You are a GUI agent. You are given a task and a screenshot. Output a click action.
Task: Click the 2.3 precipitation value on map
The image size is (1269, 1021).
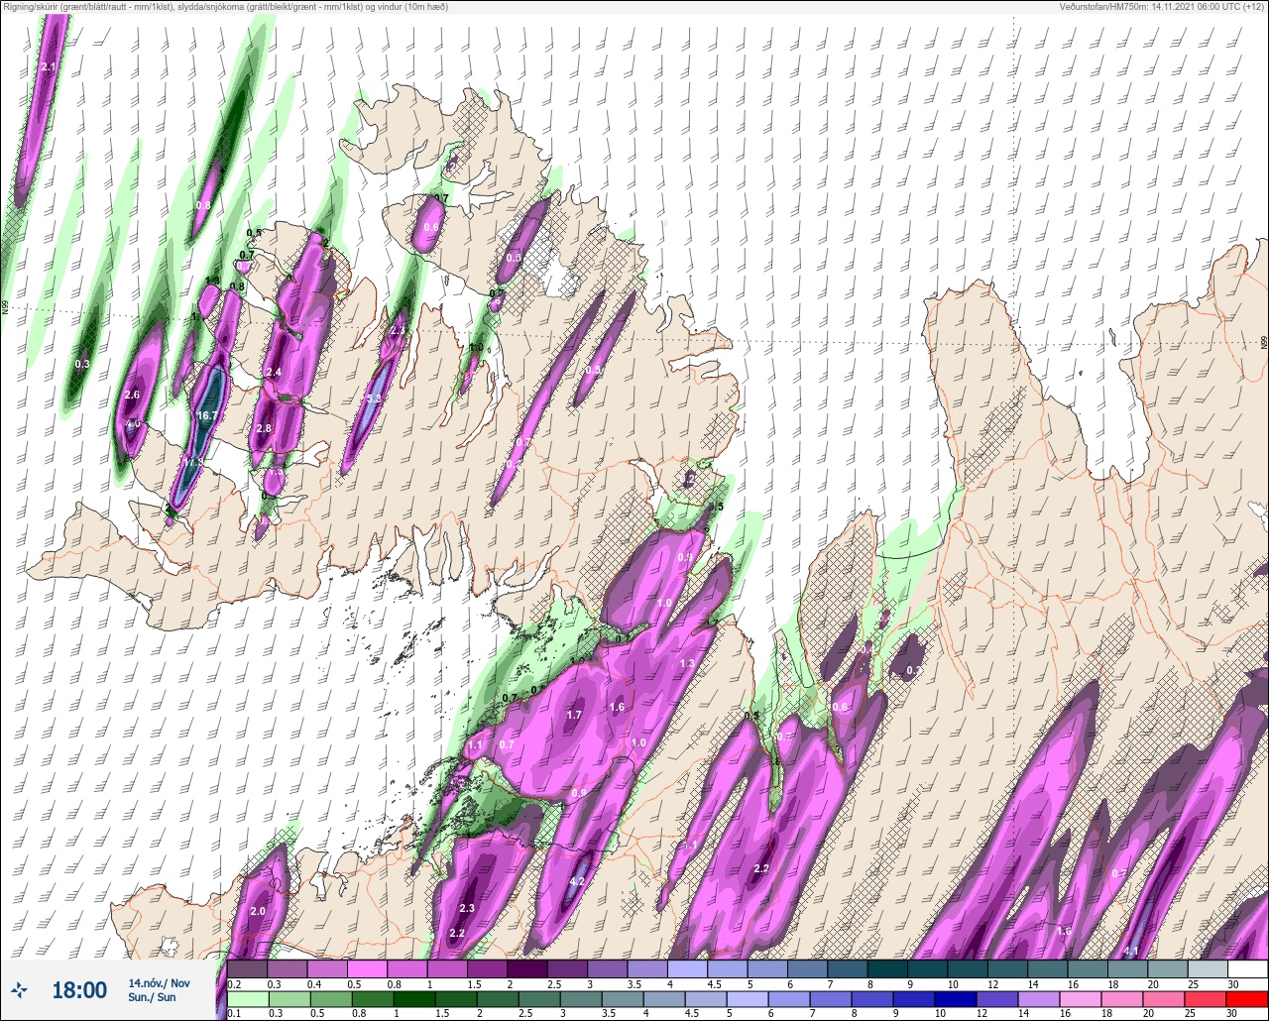click(x=468, y=909)
